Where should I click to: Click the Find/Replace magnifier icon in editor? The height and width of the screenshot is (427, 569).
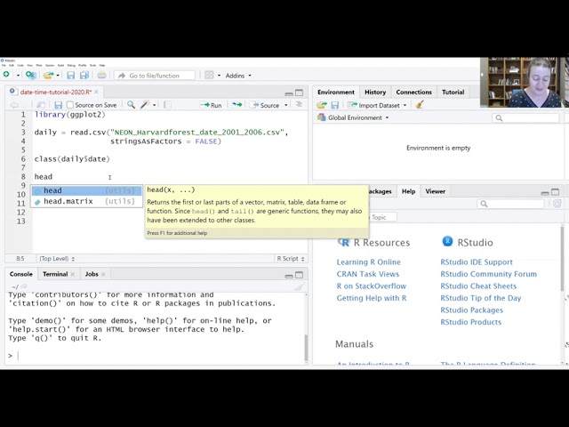point(131,105)
